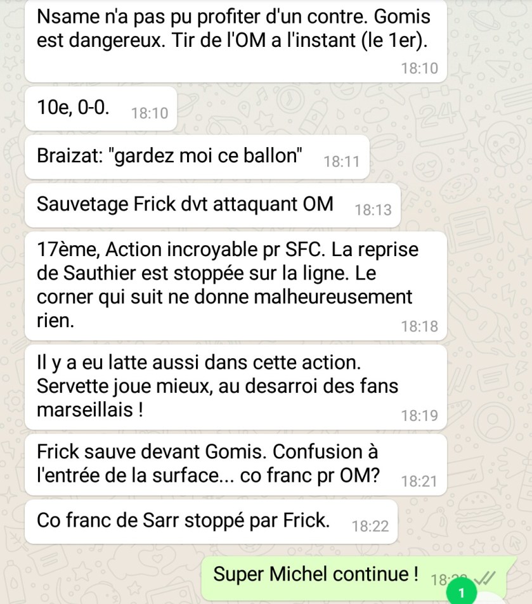Tap the 18:21 timestamp on Gomis message
The height and width of the screenshot is (604, 532).
[419, 482]
